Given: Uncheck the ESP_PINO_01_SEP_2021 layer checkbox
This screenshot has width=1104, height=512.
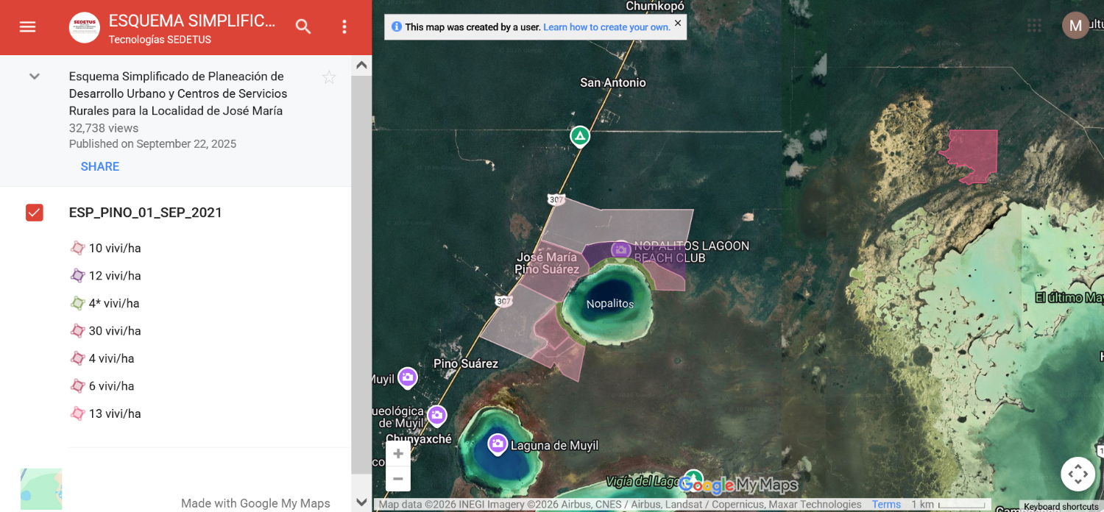Looking at the screenshot, I should 35,213.
